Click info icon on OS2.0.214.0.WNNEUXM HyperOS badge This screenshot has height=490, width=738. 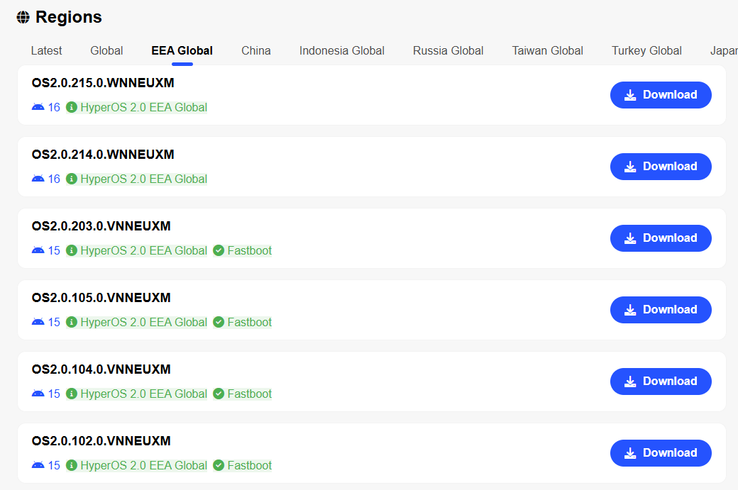coord(72,179)
